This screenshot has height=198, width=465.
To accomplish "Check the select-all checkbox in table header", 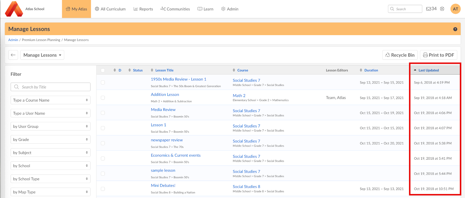I will pos(103,70).
